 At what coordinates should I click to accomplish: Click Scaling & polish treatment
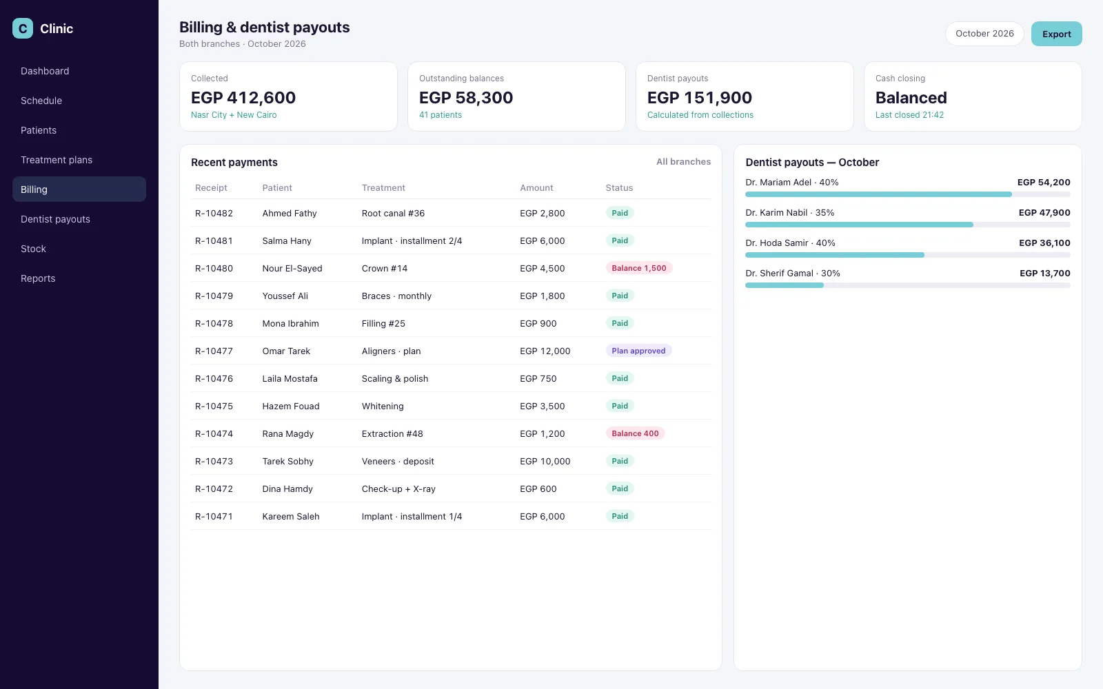[395, 378]
